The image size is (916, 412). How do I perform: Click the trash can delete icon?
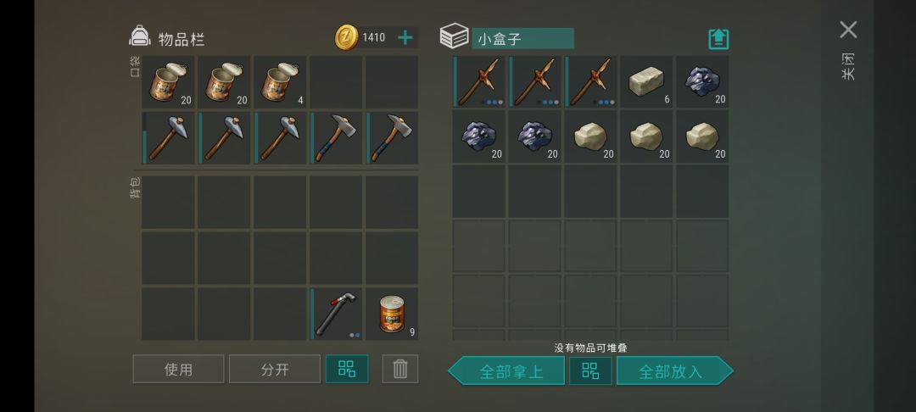coord(400,369)
